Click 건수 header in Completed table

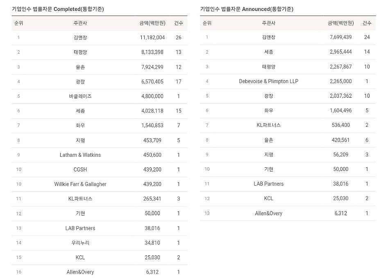[x=178, y=23]
